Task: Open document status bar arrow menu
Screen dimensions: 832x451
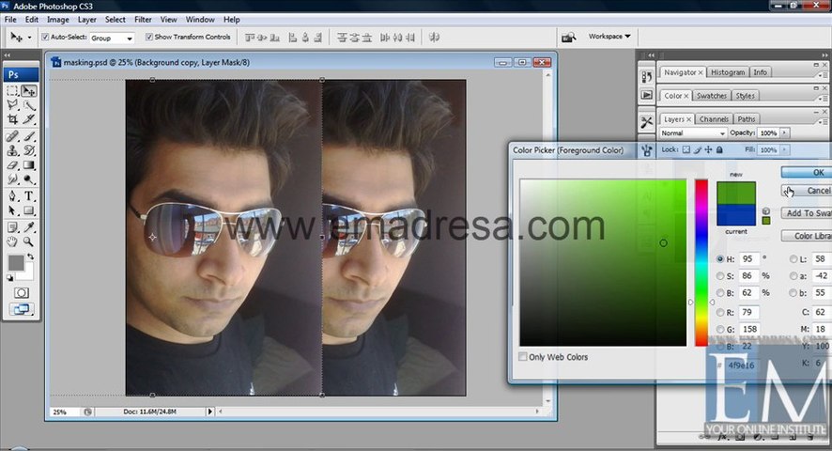Action: (x=209, y=412)
